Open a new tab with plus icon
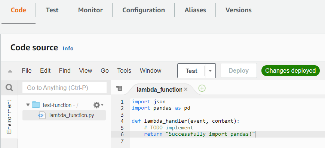325x148 pixels. pos(202,88)
